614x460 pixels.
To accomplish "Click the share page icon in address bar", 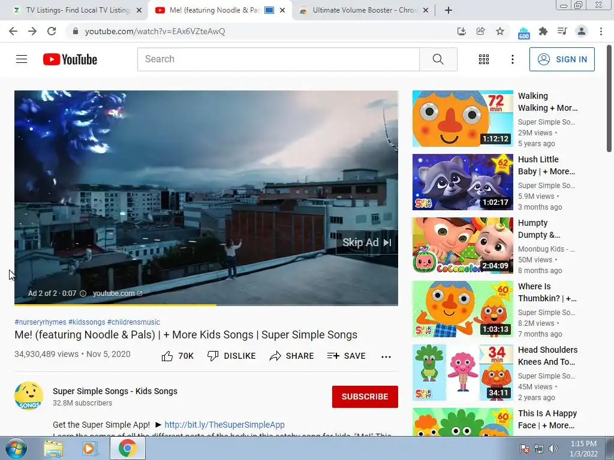I will point(480,31).
